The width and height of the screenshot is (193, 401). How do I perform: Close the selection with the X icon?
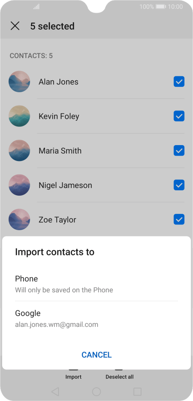[x=15, y=26]
